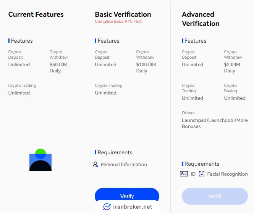
Task: Click the Personal Information person icon
Action: tap(95, 165)
